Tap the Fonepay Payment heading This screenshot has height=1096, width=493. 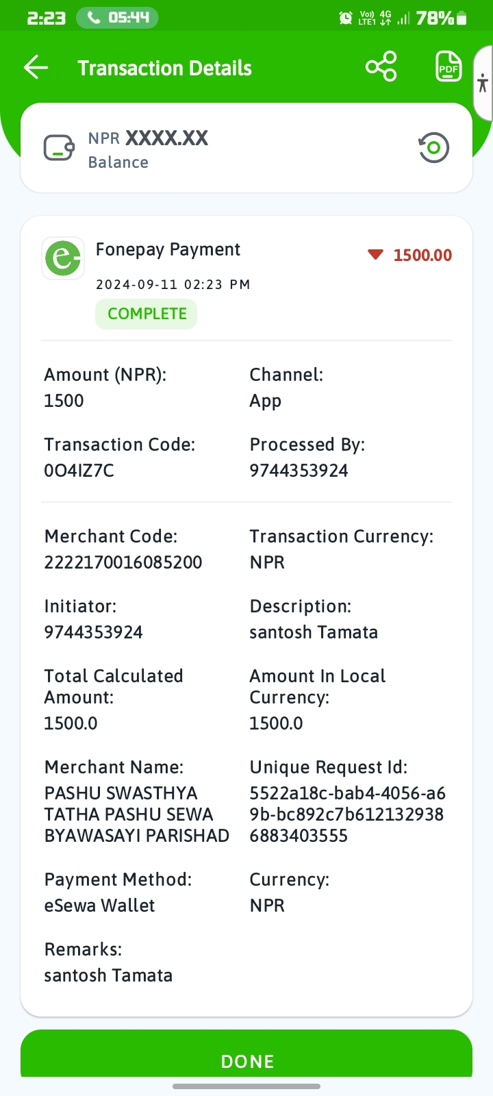tap(168, 250)
